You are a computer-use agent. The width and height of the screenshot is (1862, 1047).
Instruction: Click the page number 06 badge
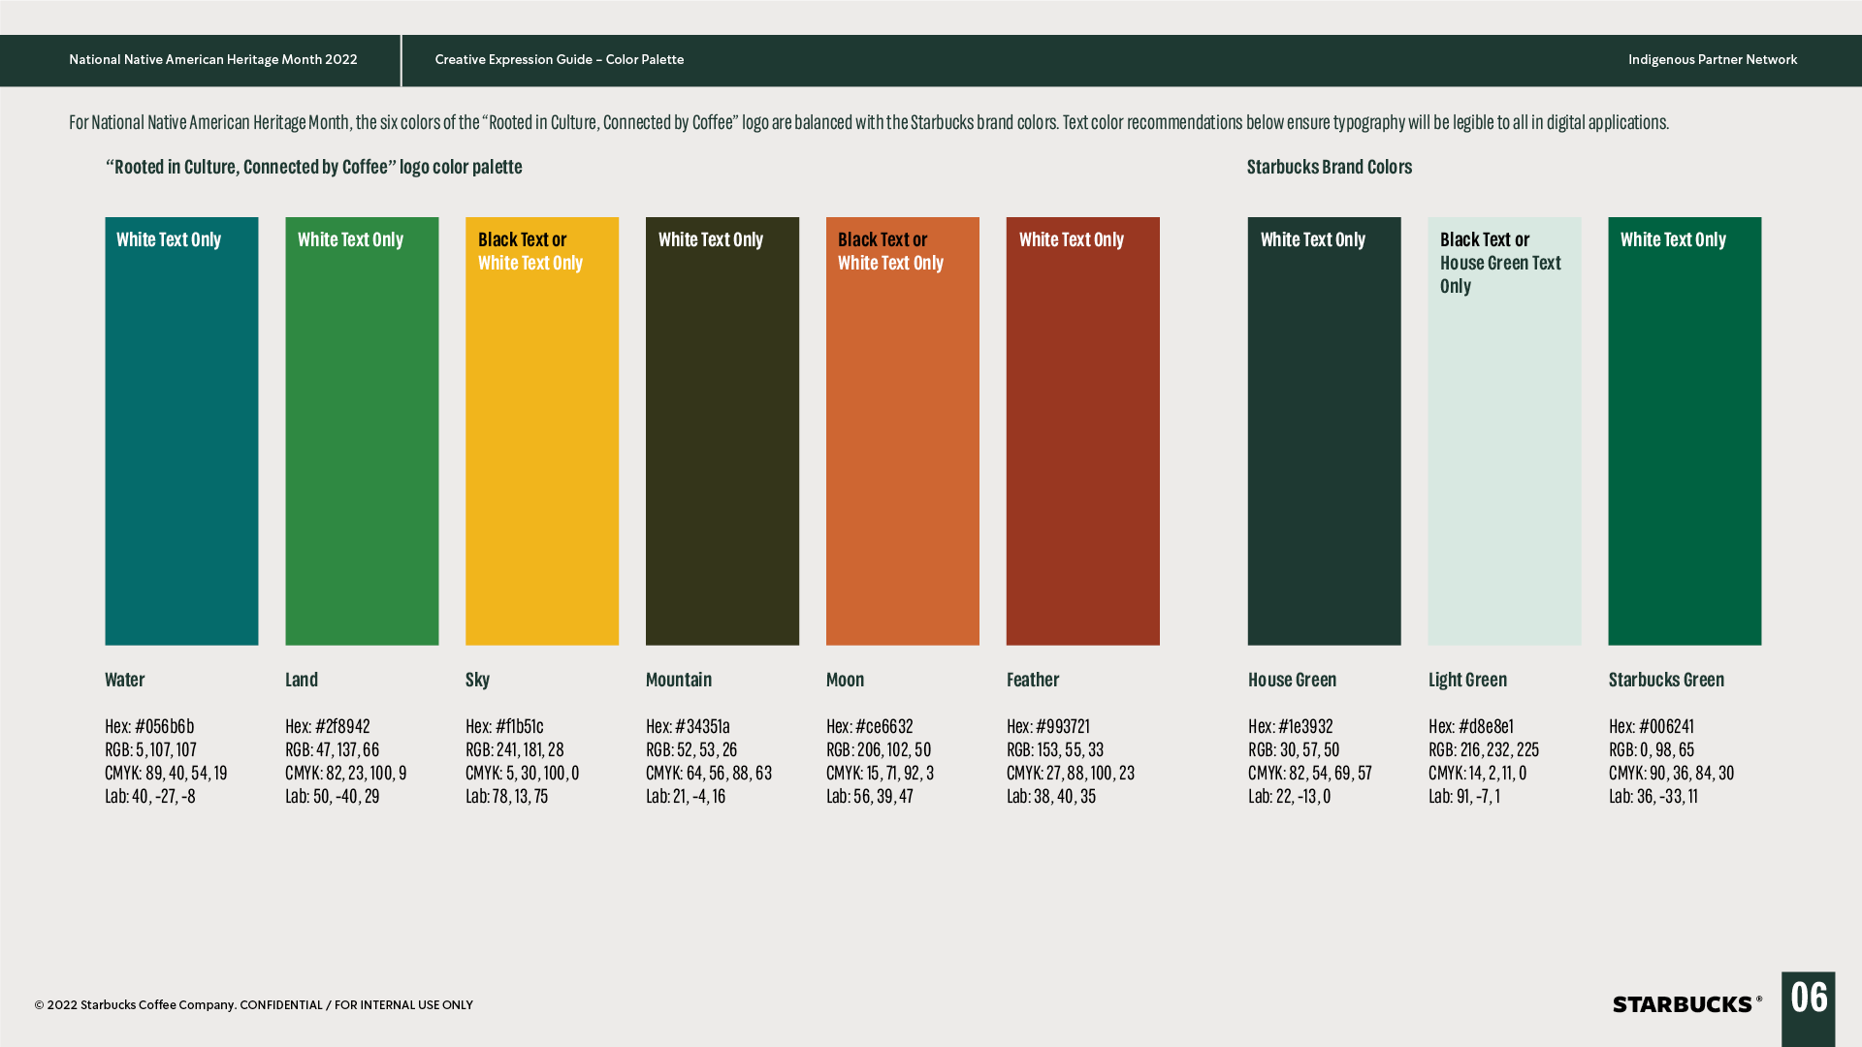click(x=1809, y=1008)
